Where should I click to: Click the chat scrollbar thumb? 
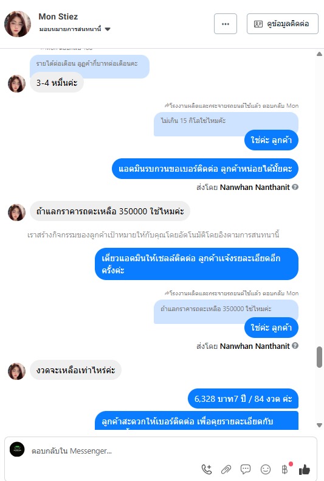click(x=319, y=357)
